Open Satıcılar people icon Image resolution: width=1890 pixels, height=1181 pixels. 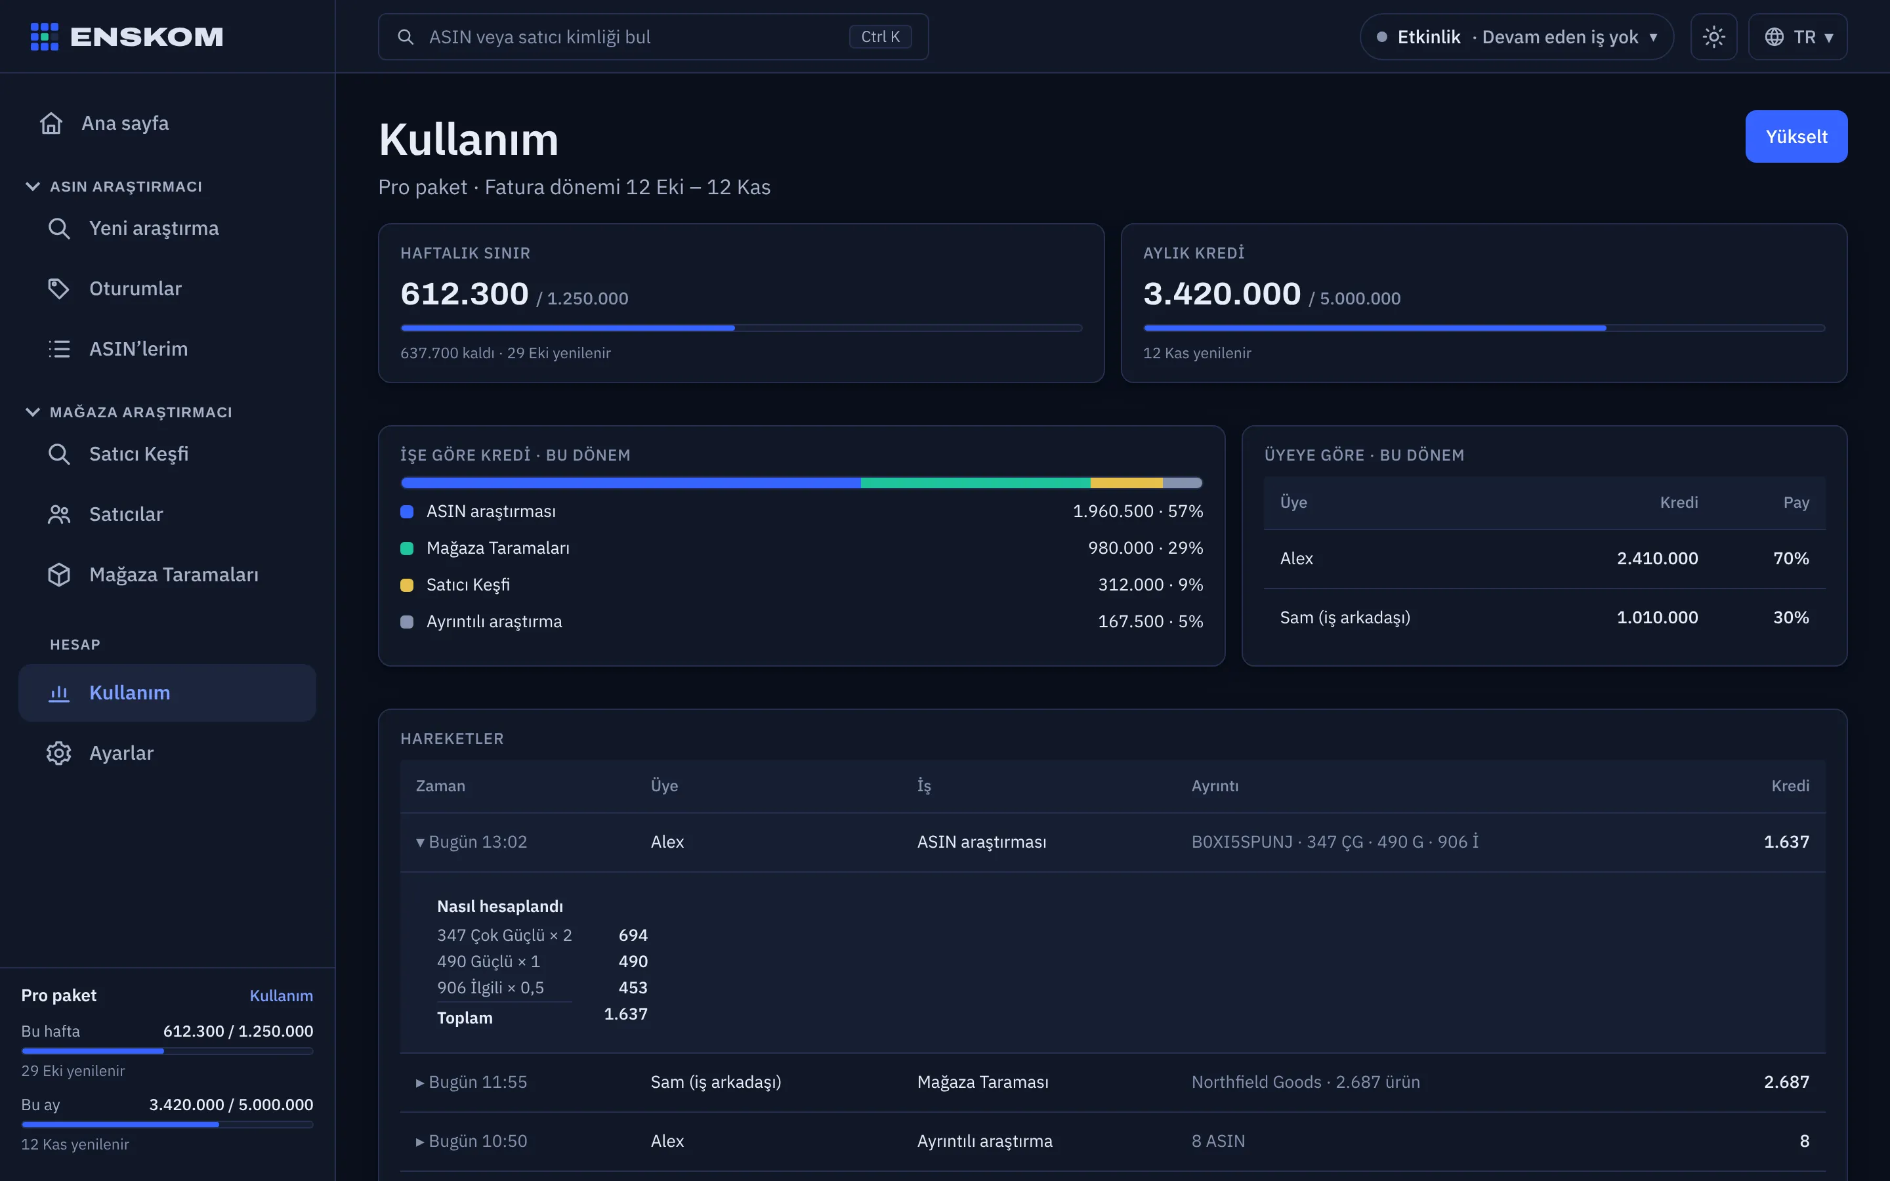(x=59, y=514)
